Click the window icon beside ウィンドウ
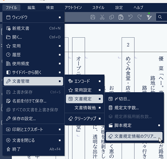Viewport: 167px width, 159px height. [8, 17]
